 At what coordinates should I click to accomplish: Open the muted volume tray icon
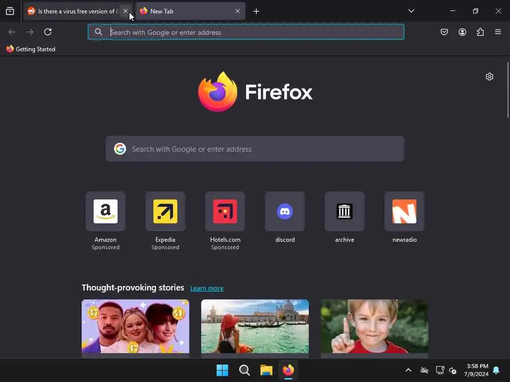point(452,370)
